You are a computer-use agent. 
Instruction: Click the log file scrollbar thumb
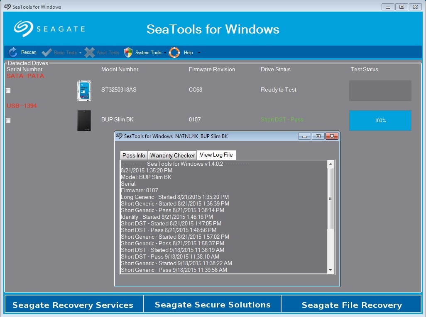click(x=331, y=198)
